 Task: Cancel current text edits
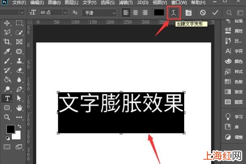[x=203, y=12]
